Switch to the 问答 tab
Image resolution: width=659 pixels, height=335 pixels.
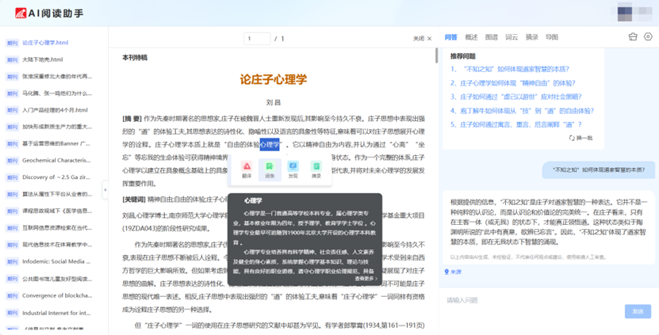450,37
